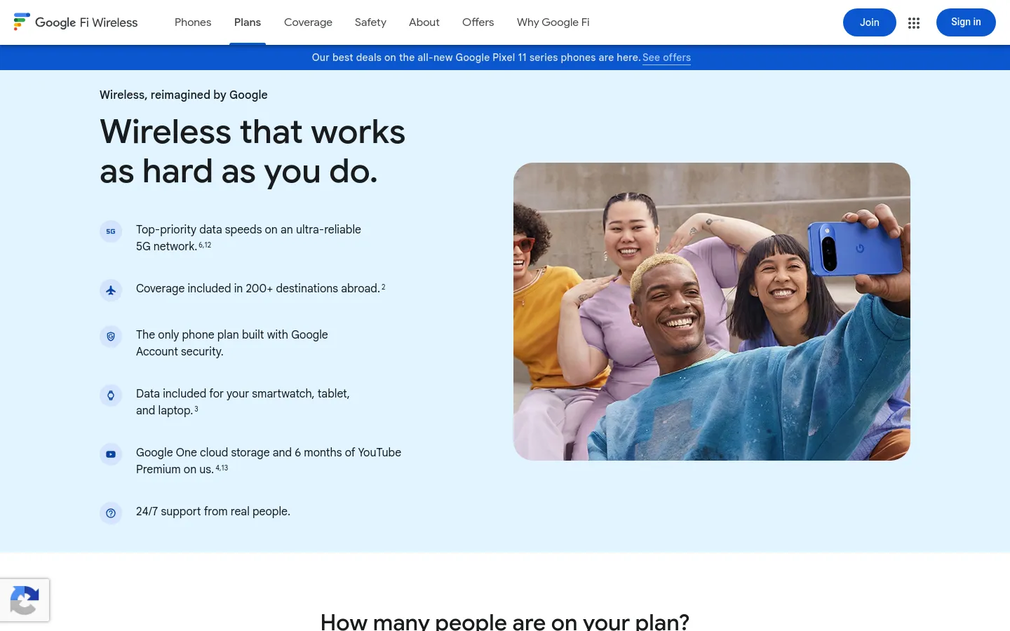Click the Pixel 11 deals banner text
The height and width of the screenshot is (631, 1010).
476,57
